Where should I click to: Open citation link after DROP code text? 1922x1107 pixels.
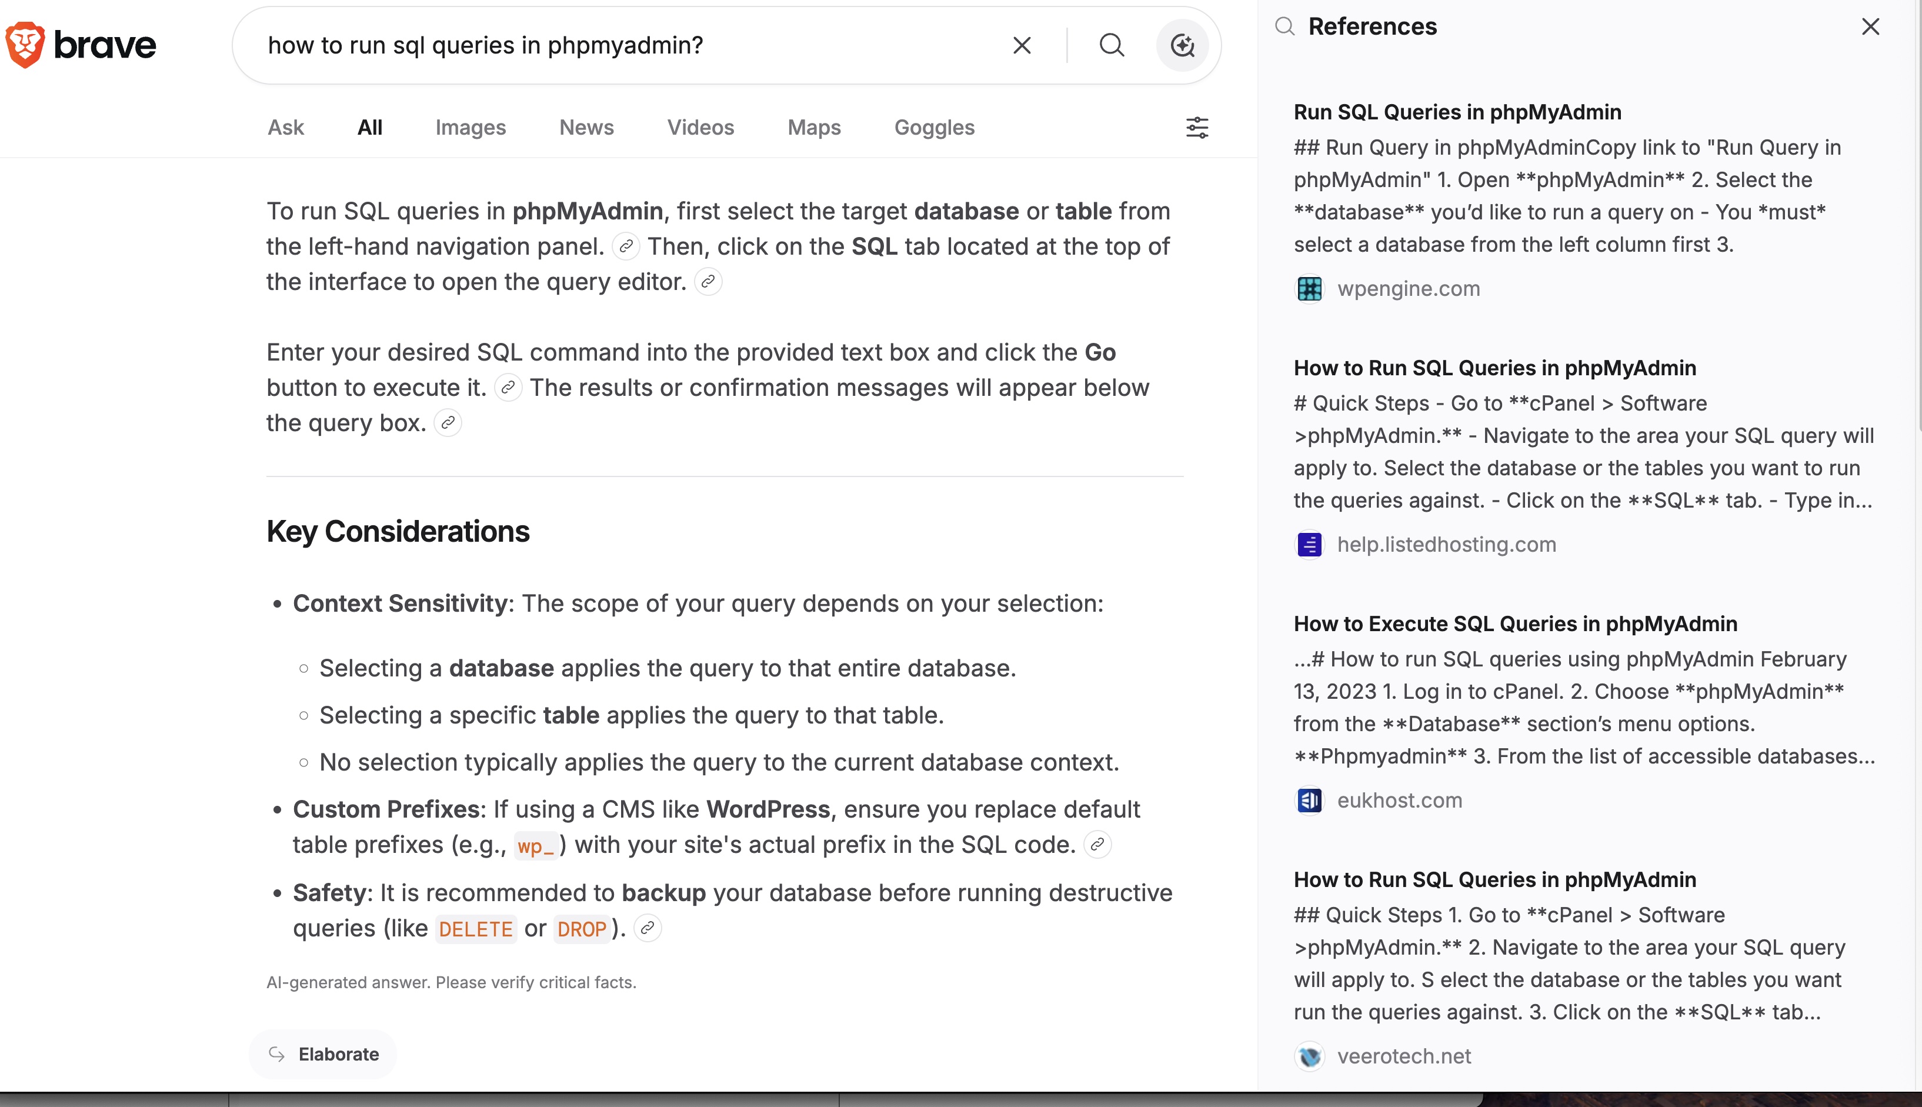[648, 928]
